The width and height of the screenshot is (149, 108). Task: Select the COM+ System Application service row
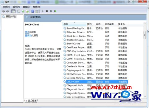tap(96, 59)
